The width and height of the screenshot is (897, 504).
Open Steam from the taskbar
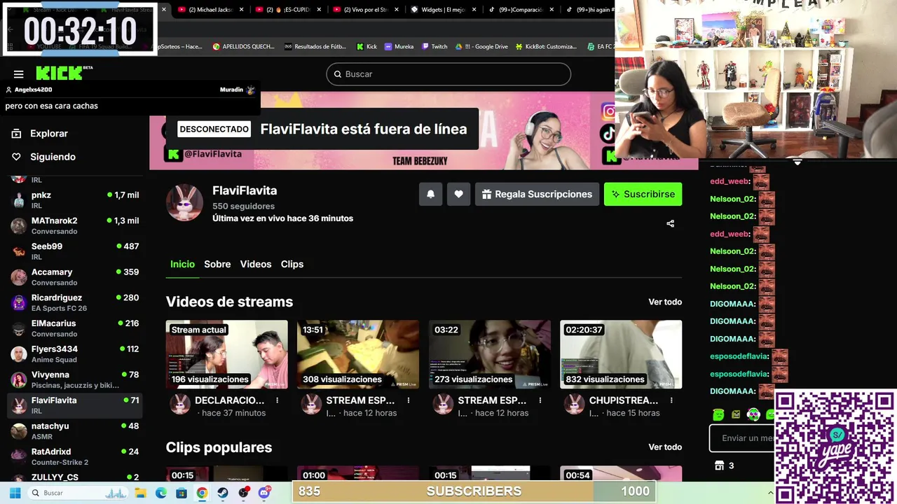point(223,493)
